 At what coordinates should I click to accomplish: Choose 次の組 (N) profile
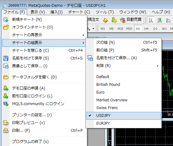123,42
